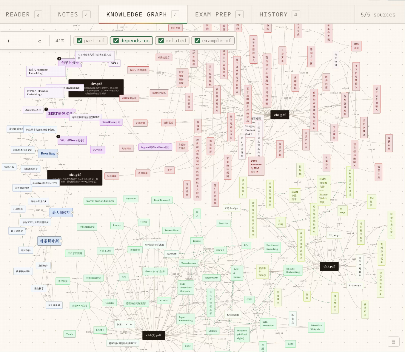
Task: Click the star badge beside EXAM PREP
Action: coord(239,14)
